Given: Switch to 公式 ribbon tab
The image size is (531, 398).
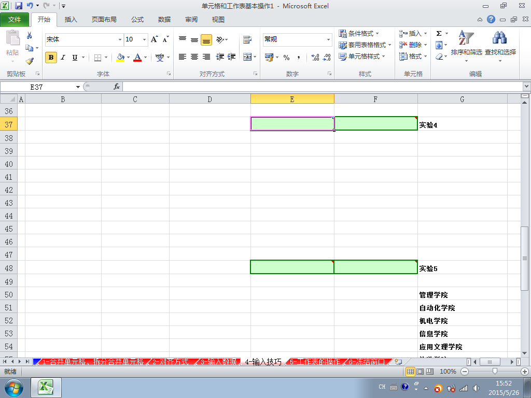Looking at the screenshot, I should pos(137,19).
